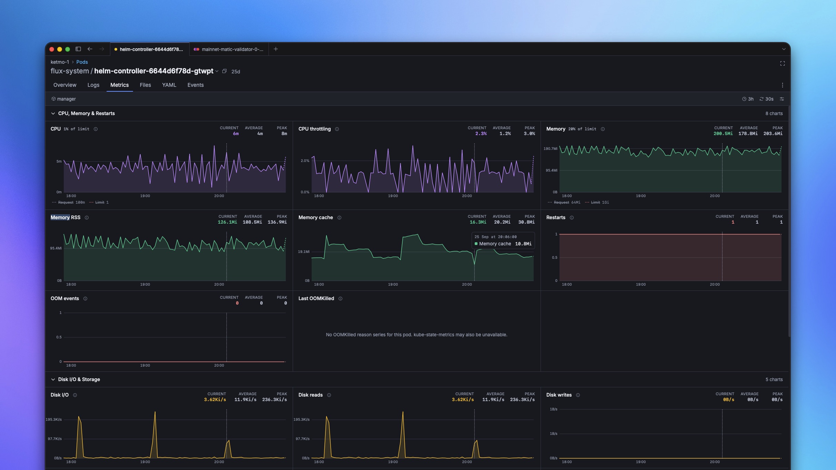The height and width of the screenshot is (470, 836).
Task: Copy pod name with the copy icon
Action: [224, 71]
